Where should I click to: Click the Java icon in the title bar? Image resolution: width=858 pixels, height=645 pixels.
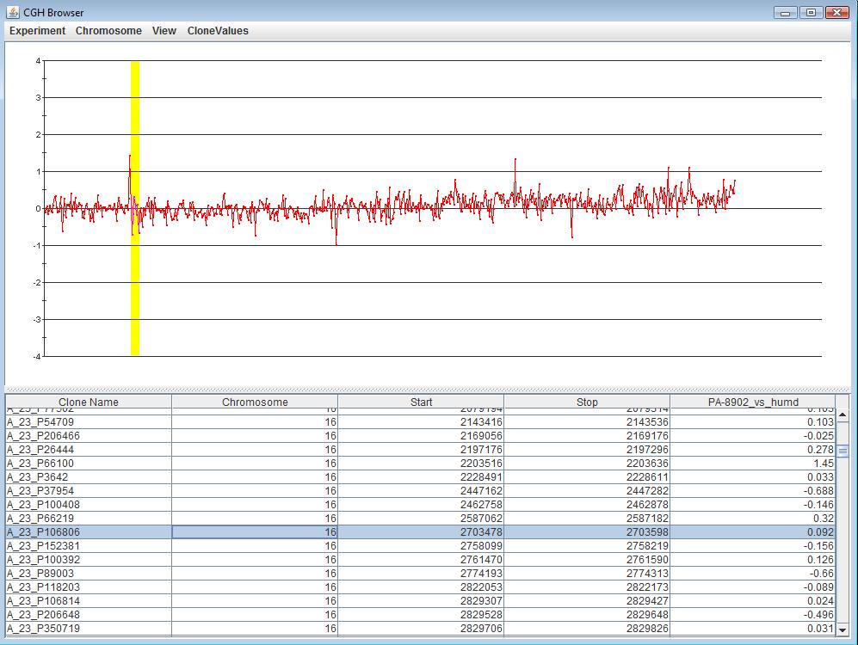click(x=13, y=12)
